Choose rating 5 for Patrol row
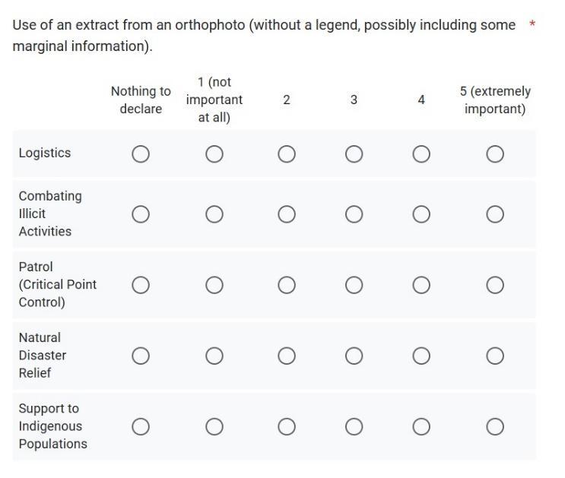The height and width of the screenshot is (478, 565). [x=495, y=285]
